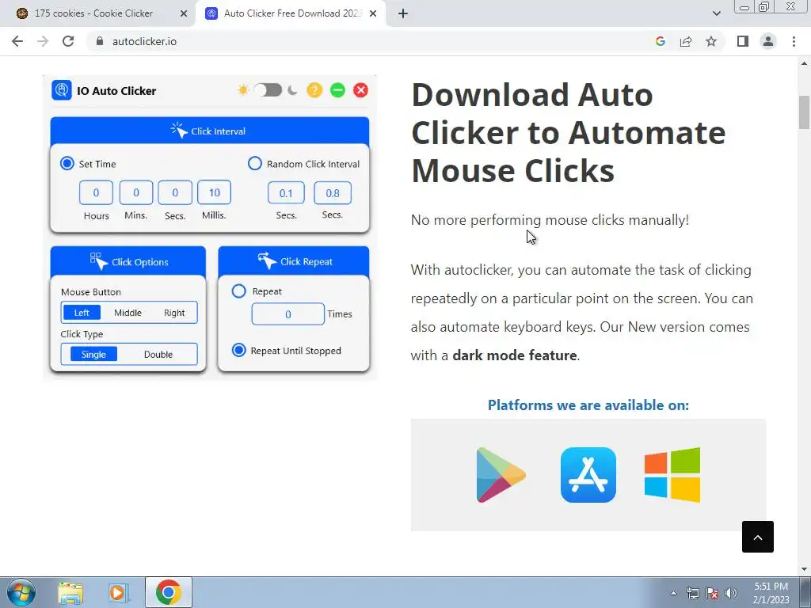
Task: Click the page scrollbar up arrow
Action: click(x=805, y=63)
